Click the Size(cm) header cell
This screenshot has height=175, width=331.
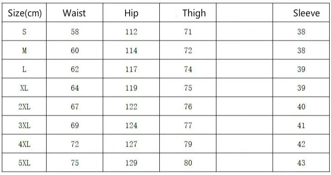pos(25,13)
